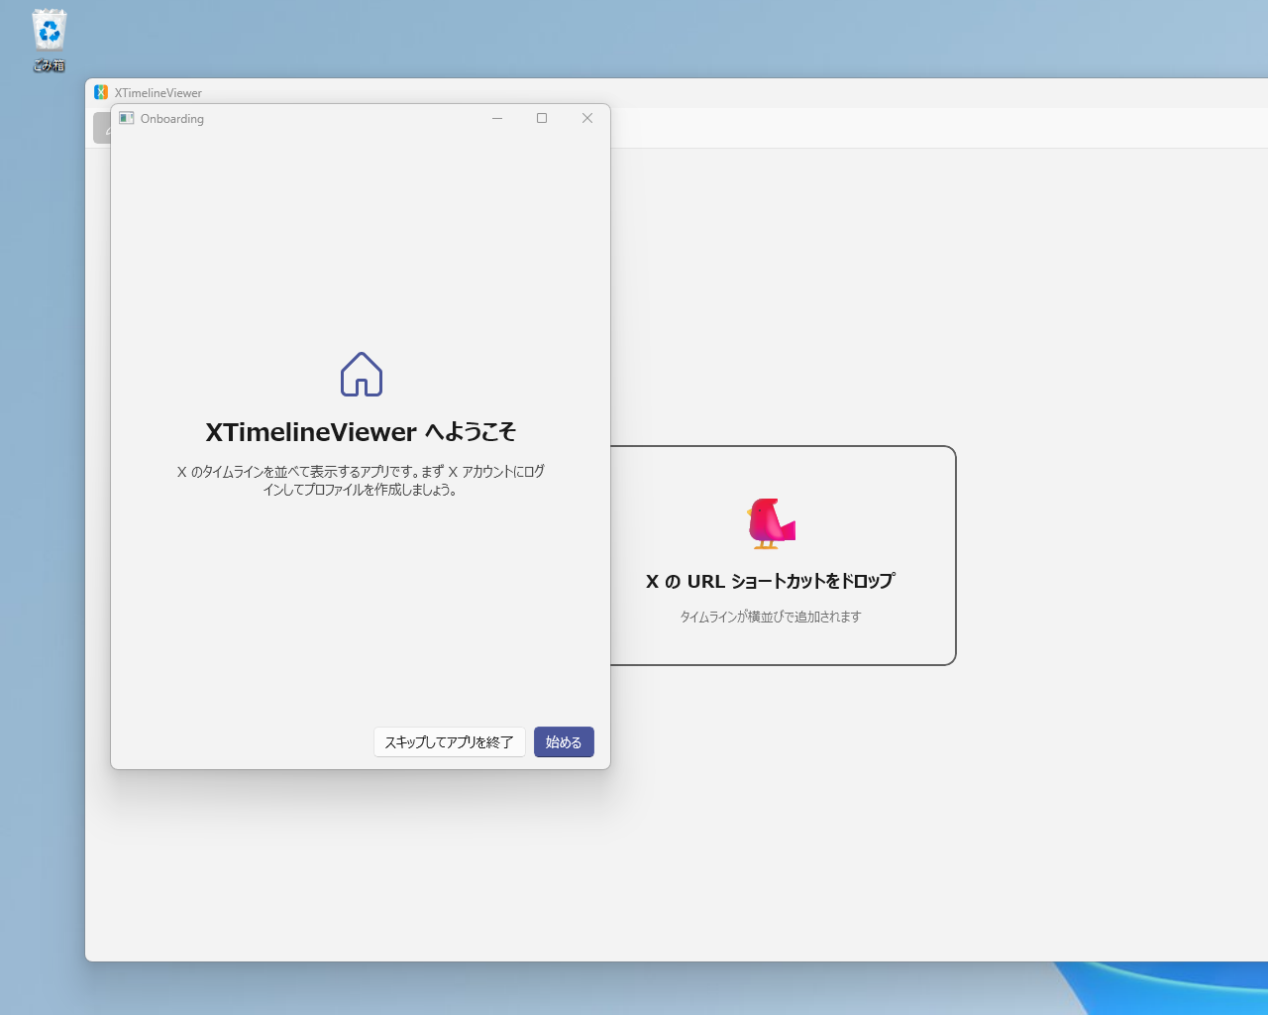Click the Onboarding window title icon
Image resolution: width=1268 pixels, height=1015 pixels.
coord(127,118)
